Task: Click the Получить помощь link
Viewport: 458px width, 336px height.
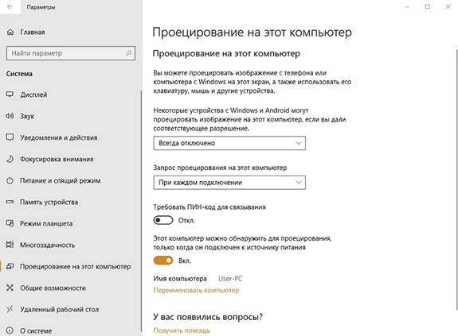Action: pos(182,330)
